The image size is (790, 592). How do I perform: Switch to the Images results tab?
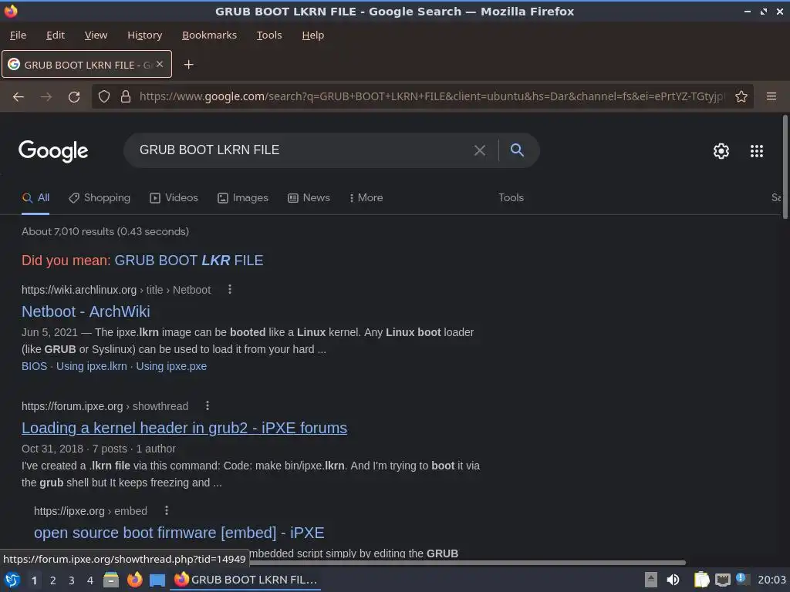click(243, 198)
